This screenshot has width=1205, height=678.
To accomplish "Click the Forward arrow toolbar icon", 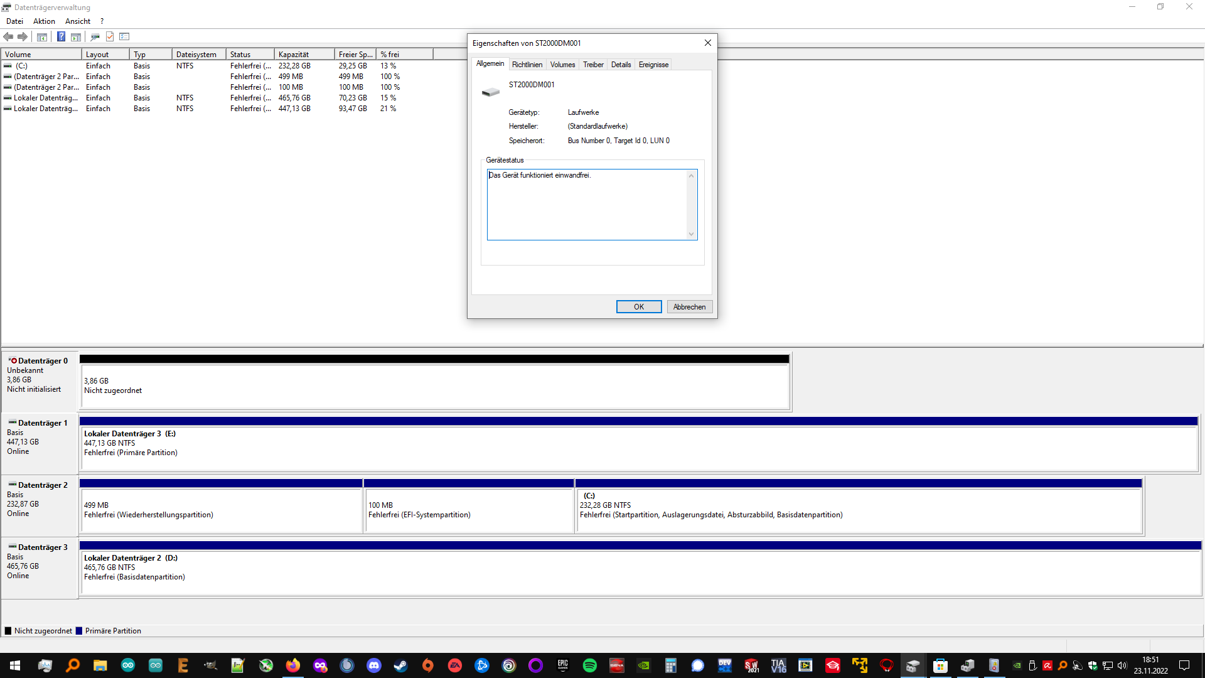I will click(x=23, y=36).
